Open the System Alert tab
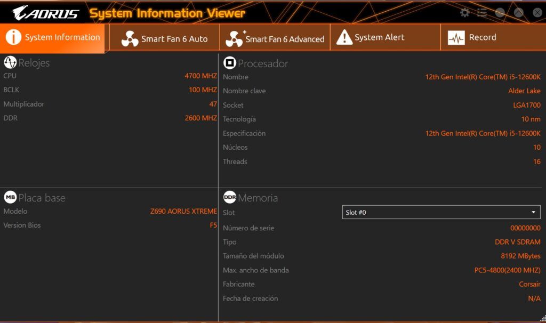Viewport: 546px width, 323px height. point(386,37)
